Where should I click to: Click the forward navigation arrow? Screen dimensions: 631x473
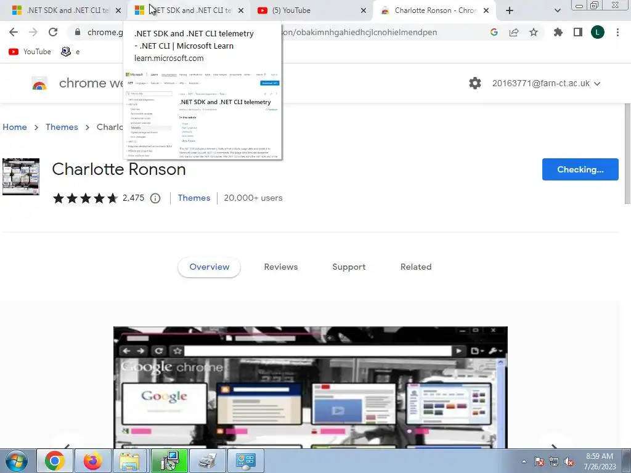(33, 32)
